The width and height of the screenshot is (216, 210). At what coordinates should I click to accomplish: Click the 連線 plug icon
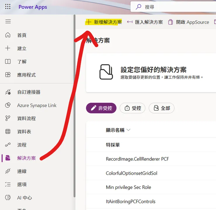click(8, 171)
